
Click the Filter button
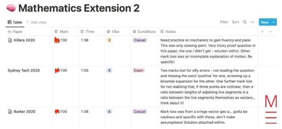coord(224,22)
